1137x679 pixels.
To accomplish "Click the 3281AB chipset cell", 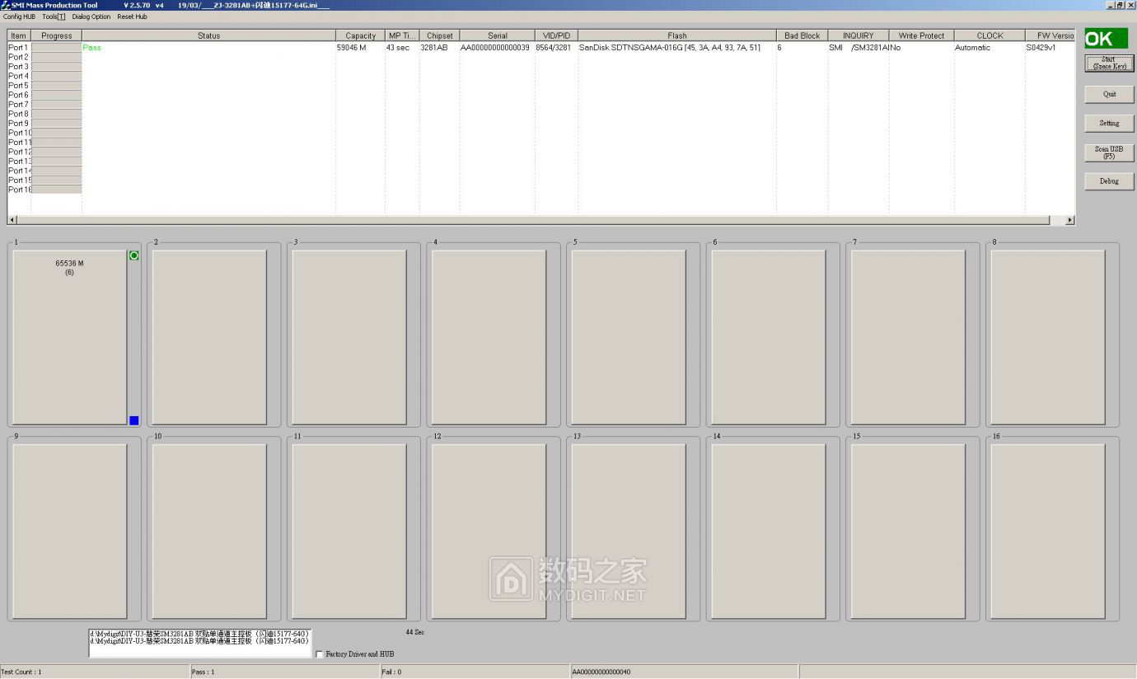I will click(x=434, y=48).
